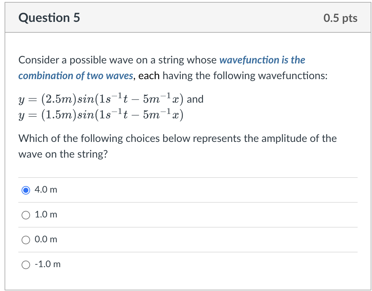Click the 4.0 m answer label text
372x291 pixels.
(45, 190)
